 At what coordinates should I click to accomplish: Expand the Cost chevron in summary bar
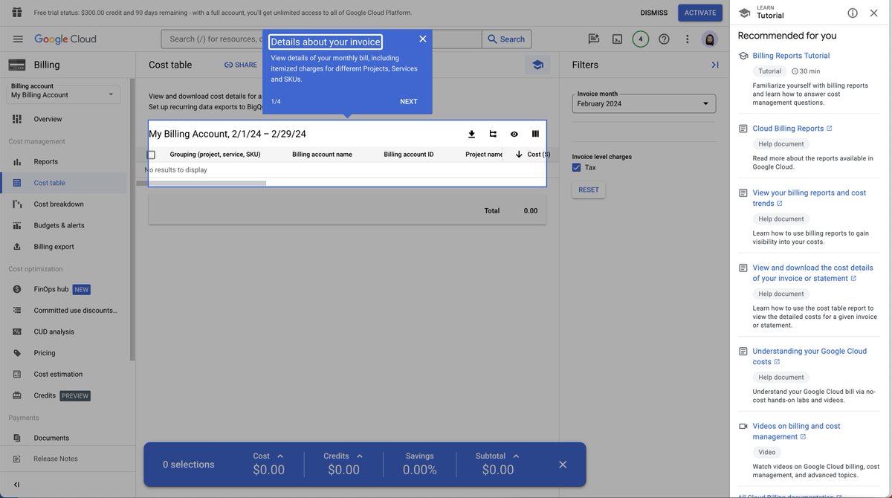279,456
